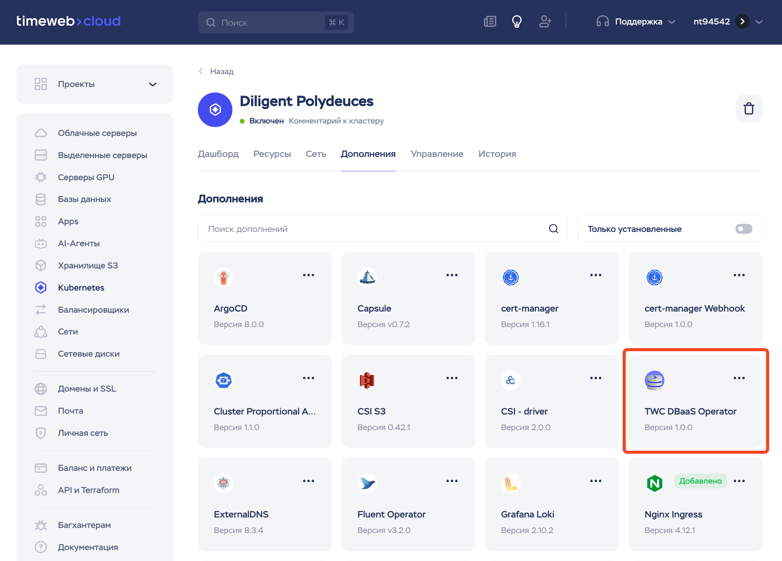Select the Дополнения tab
Image resolution: width=782 pixels, height=561 pixels.
point(368,154)
